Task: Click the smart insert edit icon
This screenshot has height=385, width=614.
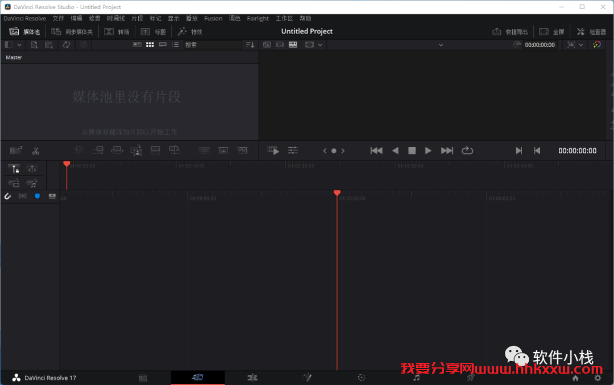Action: (x=78, y=150)
